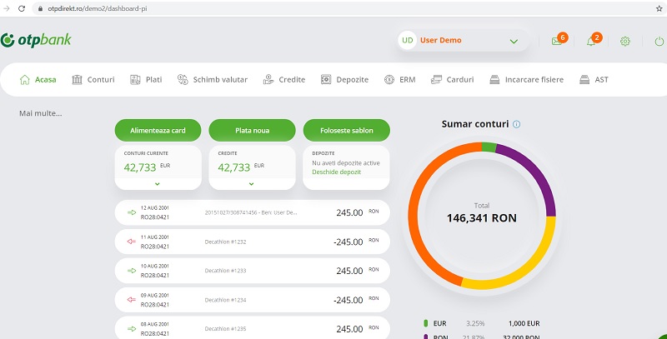Click the OTP Bank logo
667x339 pixels.
(x=36, y=40)
